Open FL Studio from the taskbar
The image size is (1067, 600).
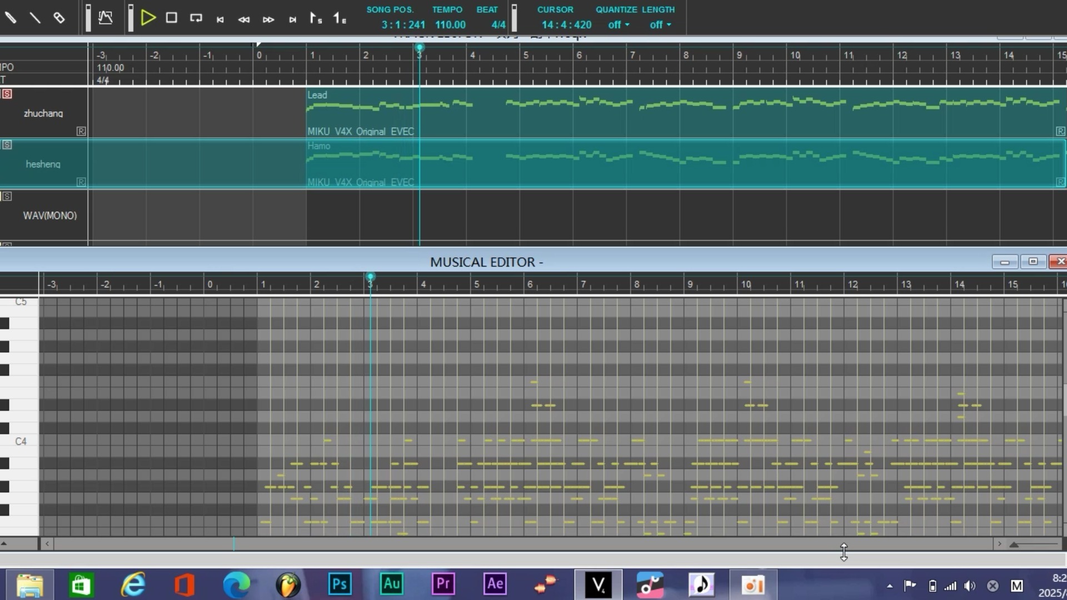pos(288,585)
